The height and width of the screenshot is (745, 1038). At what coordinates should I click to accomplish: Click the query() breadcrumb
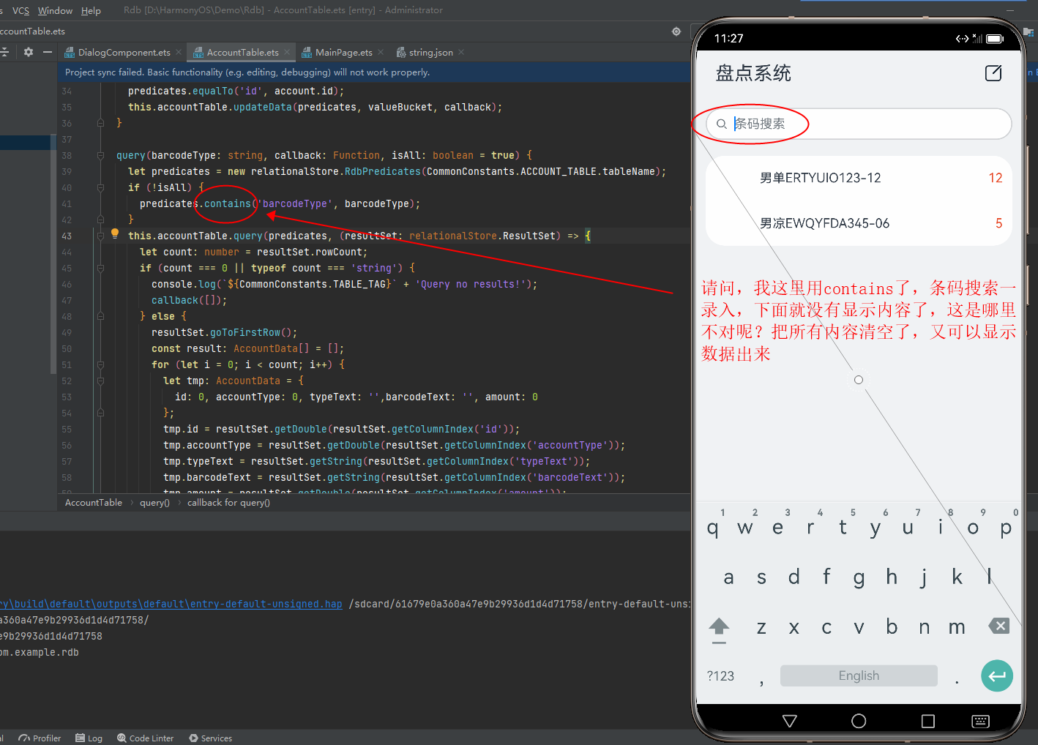154,502
